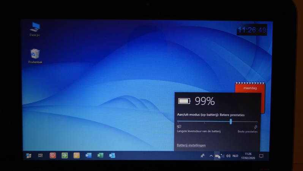
Task: Open the Batterij-instellingen link
Action: click(x=191, y=145)
